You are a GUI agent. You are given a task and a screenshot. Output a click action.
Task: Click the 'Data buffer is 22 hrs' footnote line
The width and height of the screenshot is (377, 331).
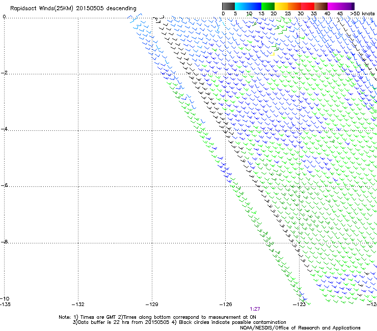[x=179, y=322]
